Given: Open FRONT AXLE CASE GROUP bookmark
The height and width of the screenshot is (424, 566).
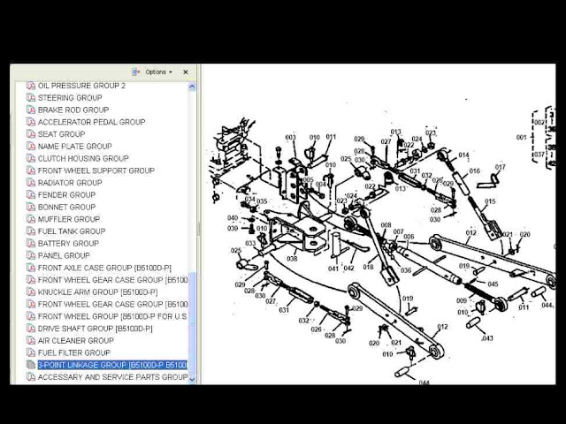Looking at the screenshot, I should point(104,268).
